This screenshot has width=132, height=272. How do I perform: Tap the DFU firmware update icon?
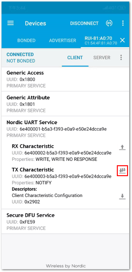[x=109, y=23]
